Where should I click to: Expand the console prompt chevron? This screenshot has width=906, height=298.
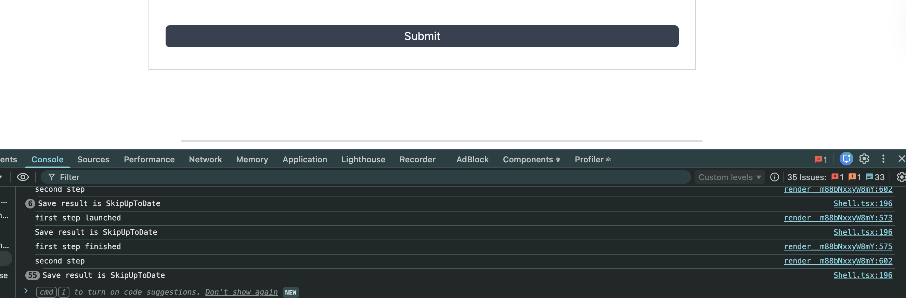pyautogui.click(x=26, y=291)
